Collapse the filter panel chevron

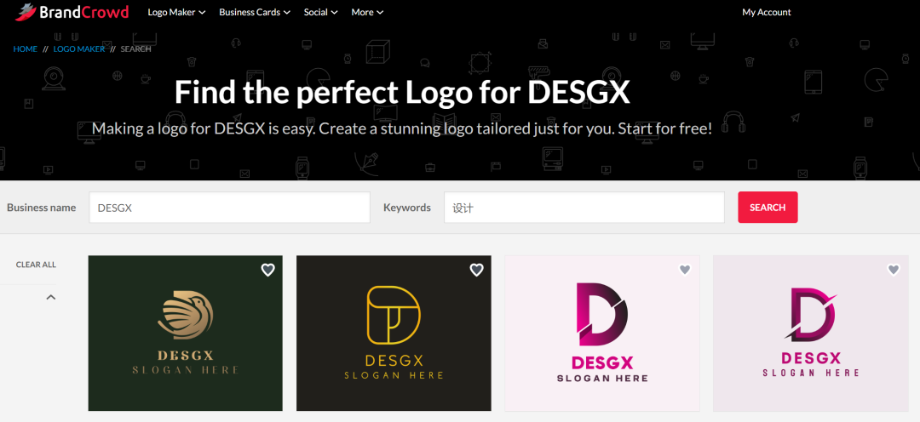click(50, 297)
